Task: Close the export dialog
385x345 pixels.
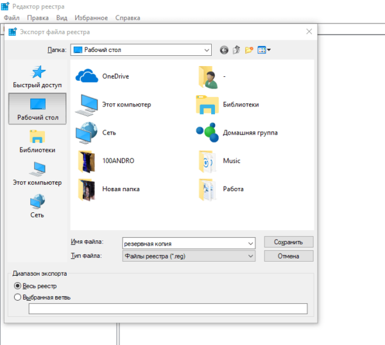Action: tap(309, 31)
